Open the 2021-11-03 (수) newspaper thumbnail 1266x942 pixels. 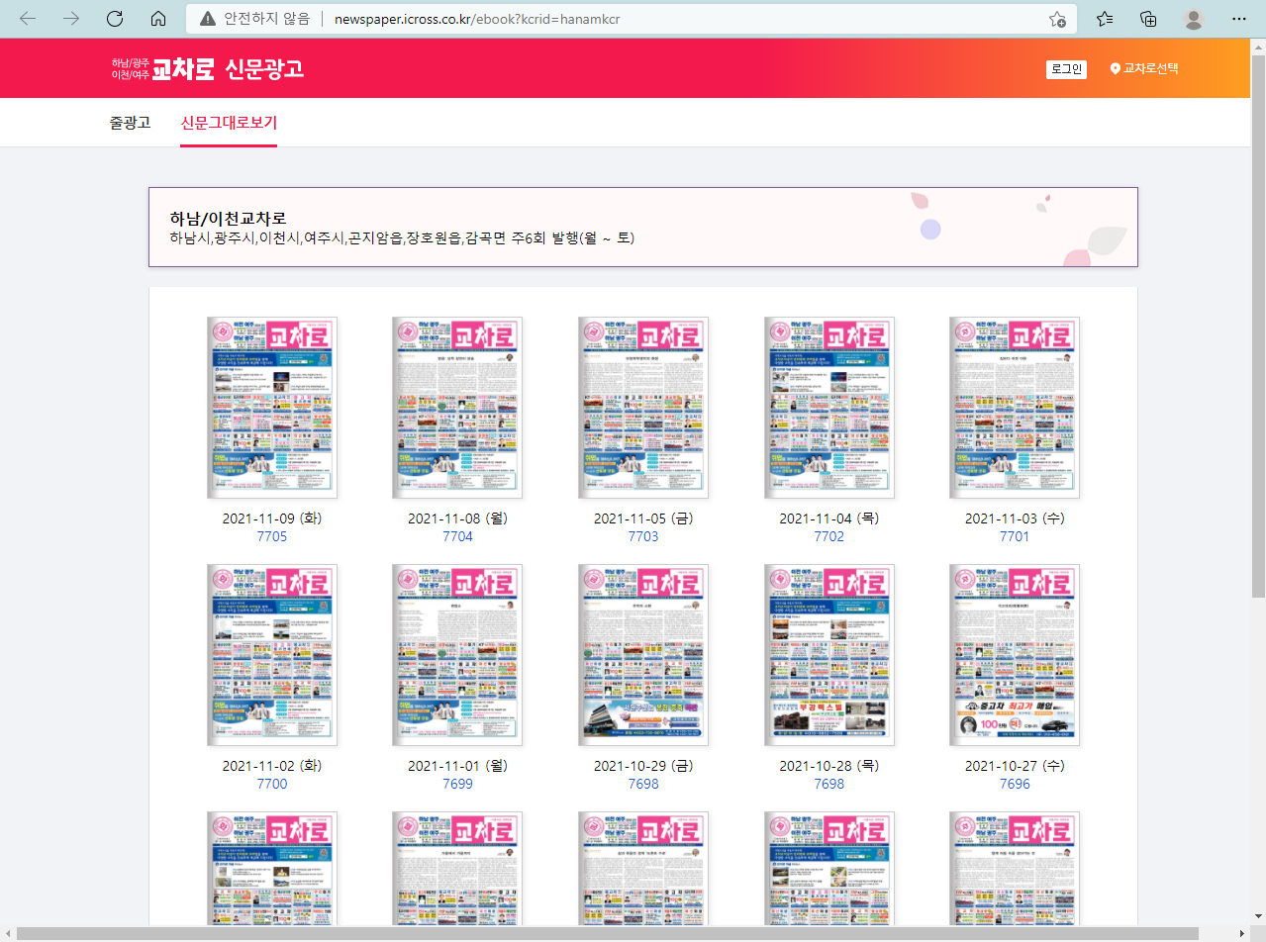(1015, 408)
